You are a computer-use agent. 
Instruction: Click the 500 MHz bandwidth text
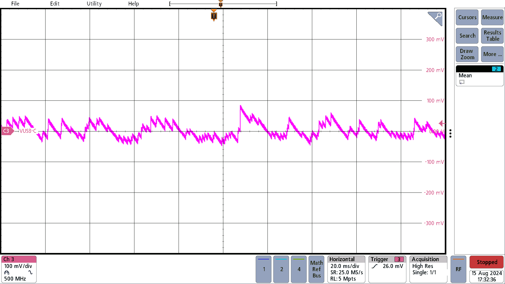(15, 279)
